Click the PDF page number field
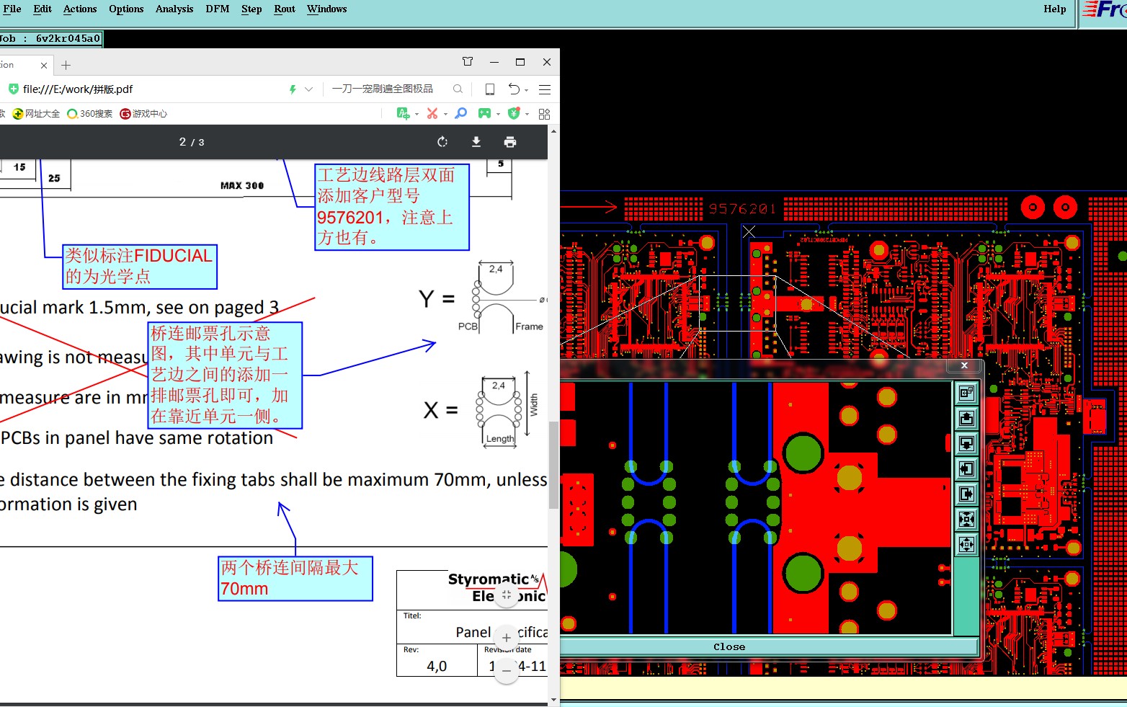The image size is (1127, 707). (183, 142)
